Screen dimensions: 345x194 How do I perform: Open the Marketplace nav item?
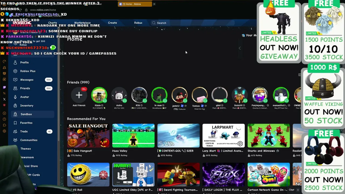coord(82,23)
